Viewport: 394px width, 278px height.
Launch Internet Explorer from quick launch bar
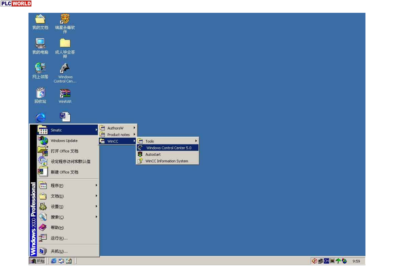pyautogui.click(x=54, y=261)
